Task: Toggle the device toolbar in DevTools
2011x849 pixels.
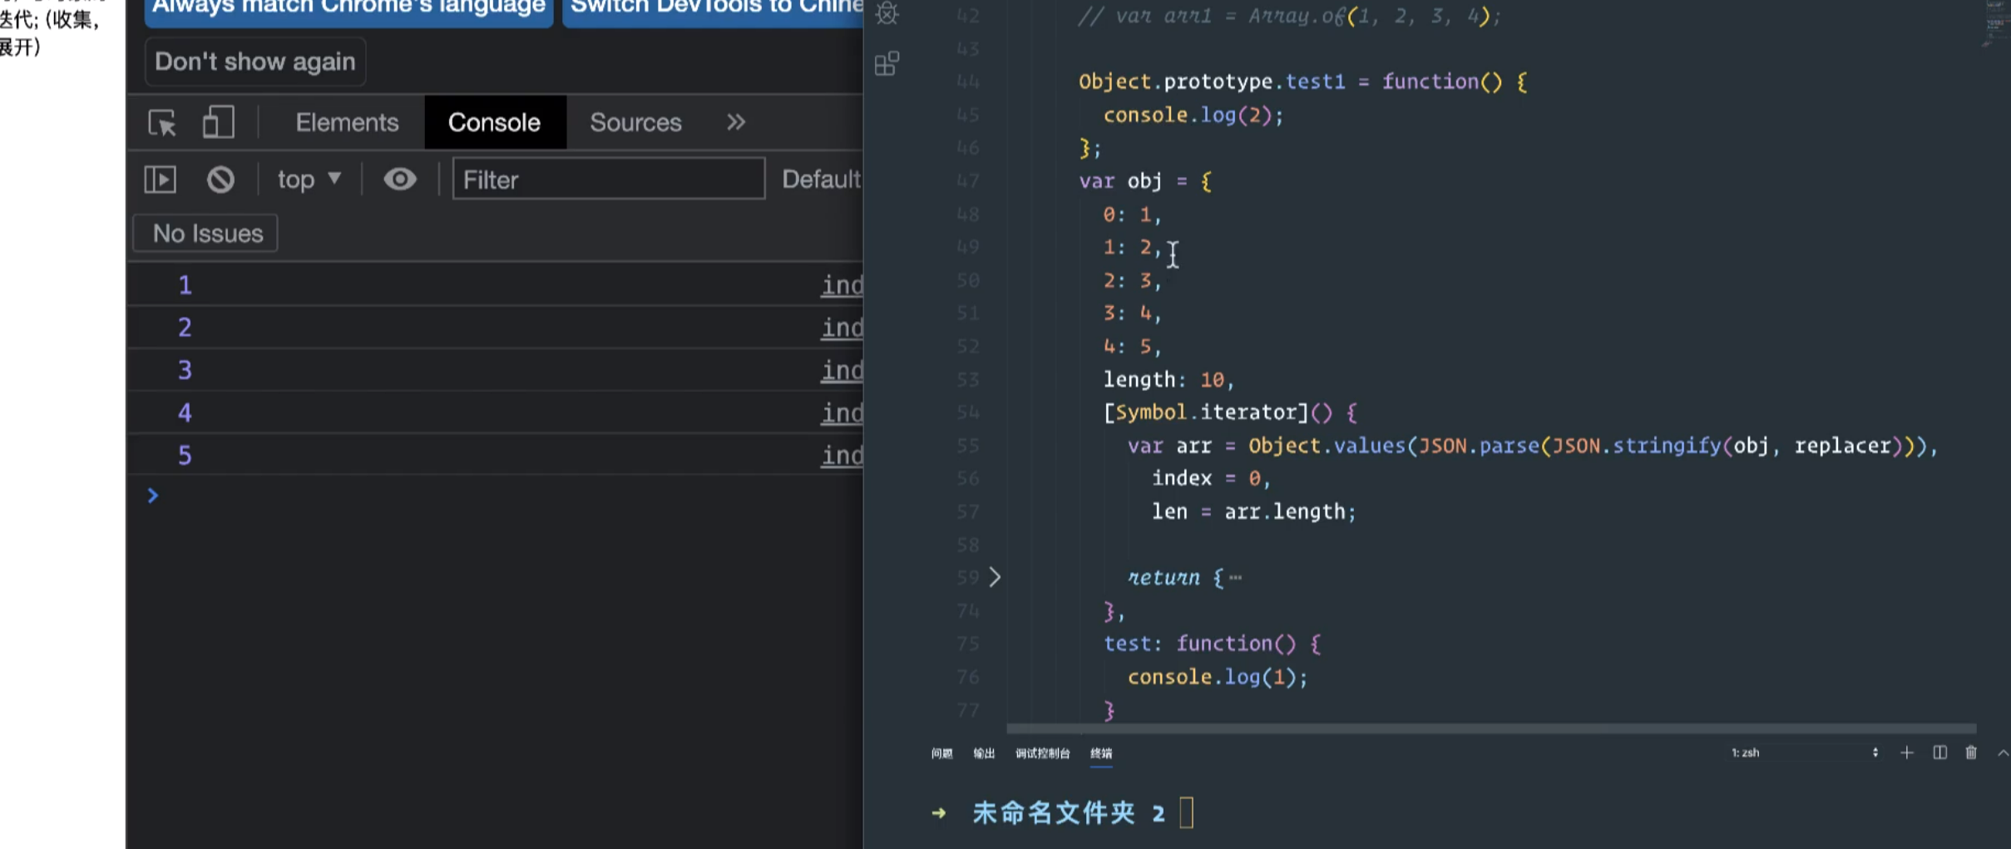Action: (x=218, y=122)
